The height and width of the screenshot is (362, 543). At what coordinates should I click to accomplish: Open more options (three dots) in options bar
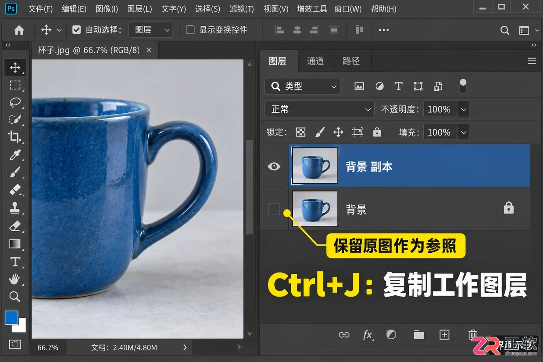(x=384, y=30)
